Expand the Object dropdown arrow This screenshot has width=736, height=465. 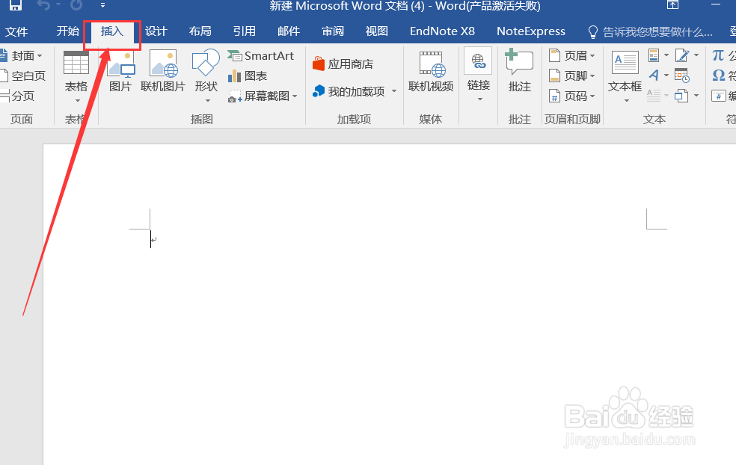click(x=696, y=96)
